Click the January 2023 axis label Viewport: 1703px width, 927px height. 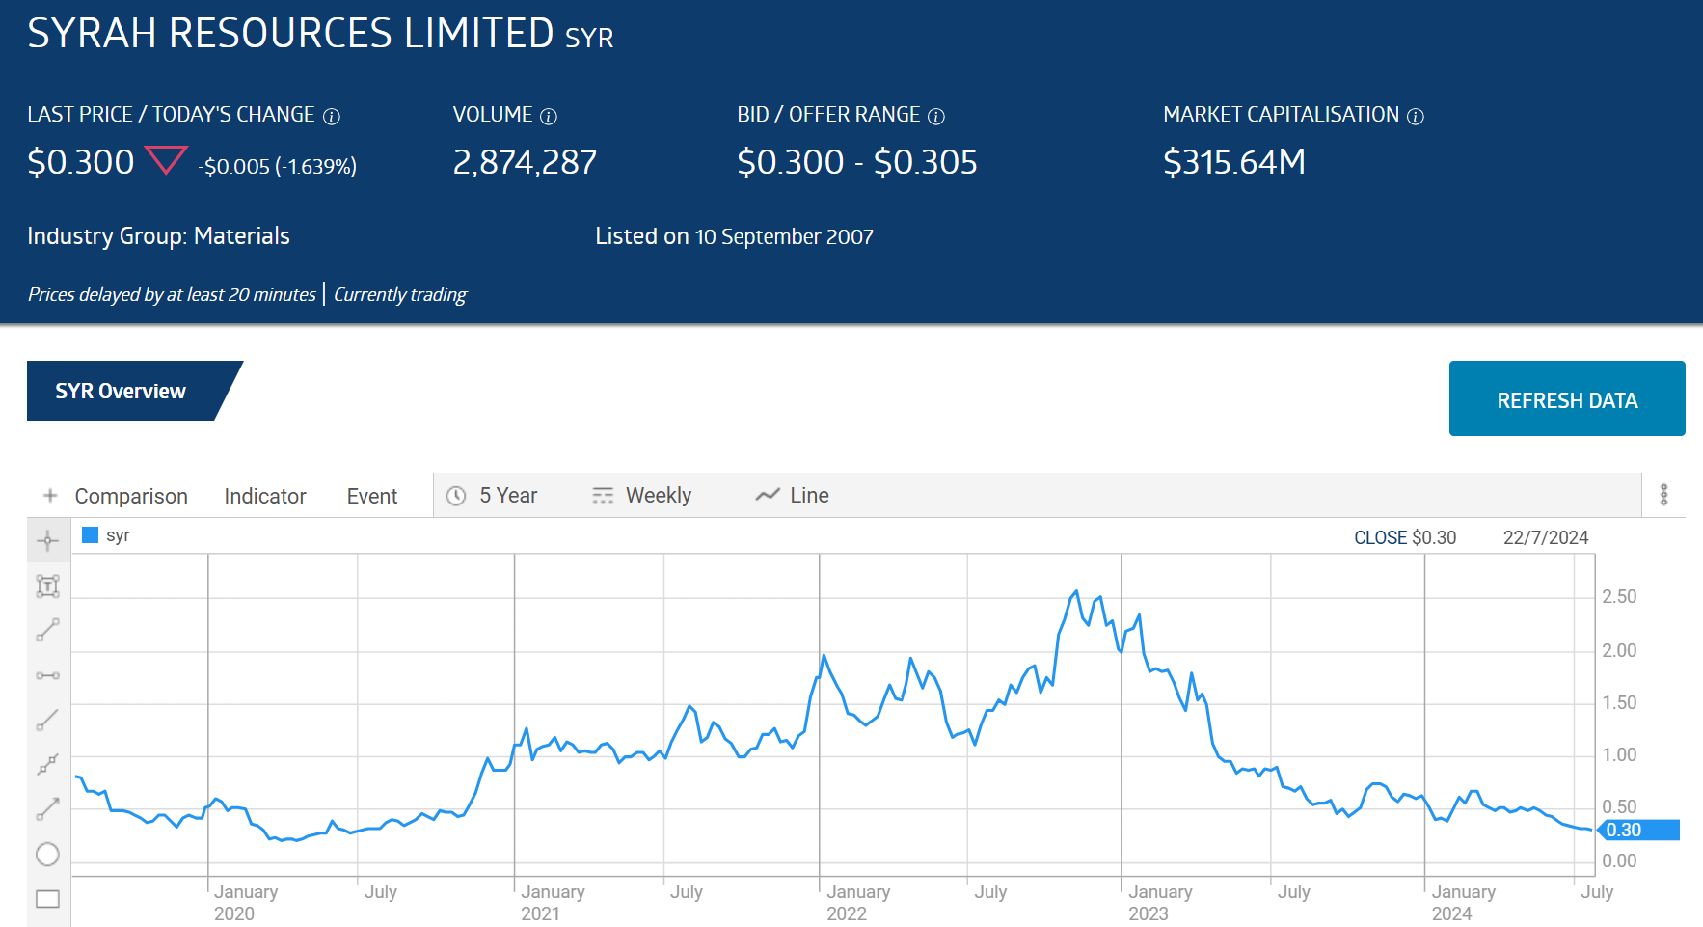1160,902
